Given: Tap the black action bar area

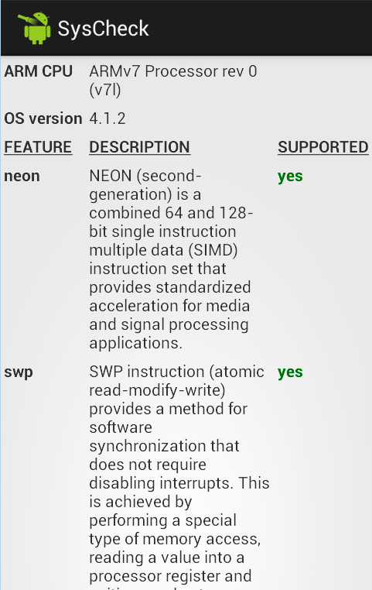Looking at the screenshot, I should 186,28.
